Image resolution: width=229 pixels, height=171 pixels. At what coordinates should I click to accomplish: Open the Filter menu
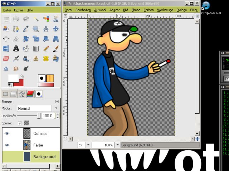[x=194, y=10]
